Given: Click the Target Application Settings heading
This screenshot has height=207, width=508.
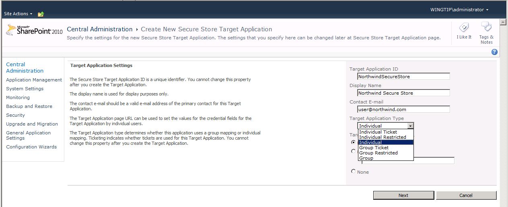Looking at the screenshot, I should [101, 65].
